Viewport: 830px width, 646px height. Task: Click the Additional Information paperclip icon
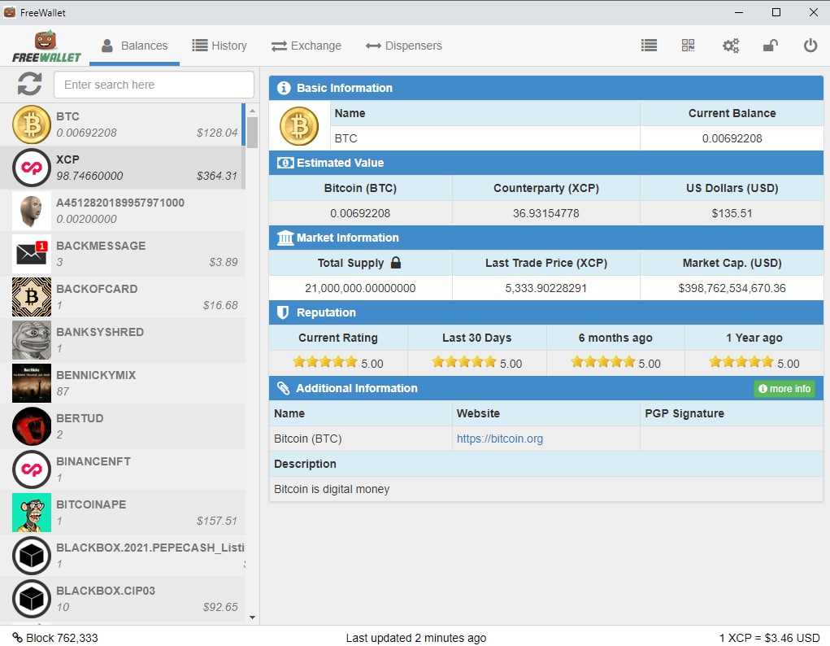[283, 388]
